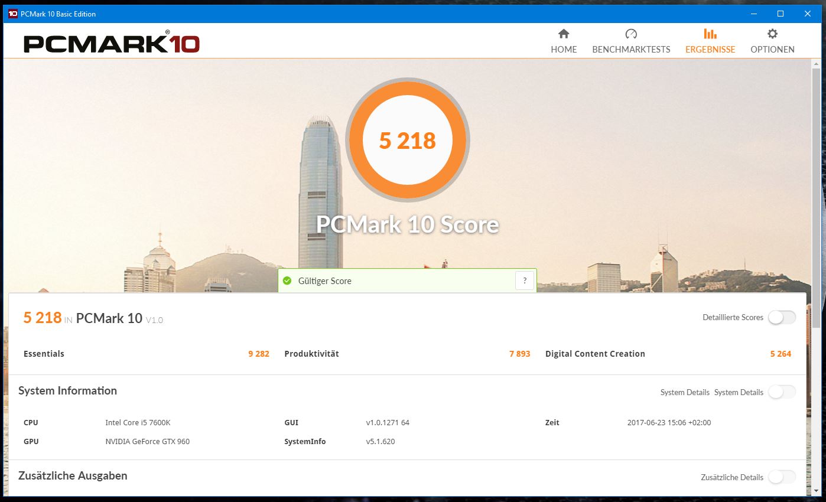Click the vertical scrollbar thumb

pos(816,198)
